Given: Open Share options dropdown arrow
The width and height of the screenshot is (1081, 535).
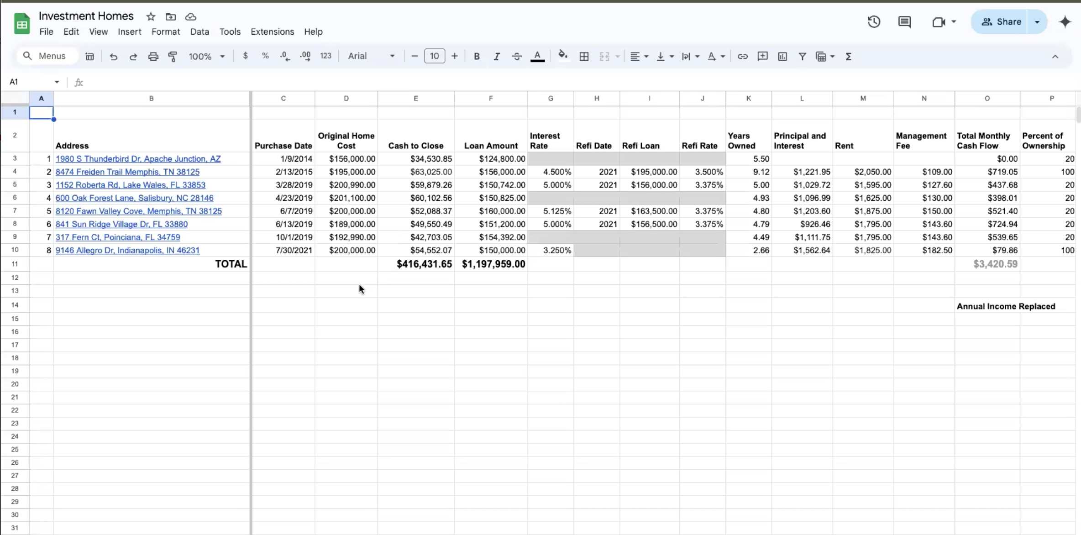Looking at the screenshot, I should tap(1037, 22).
